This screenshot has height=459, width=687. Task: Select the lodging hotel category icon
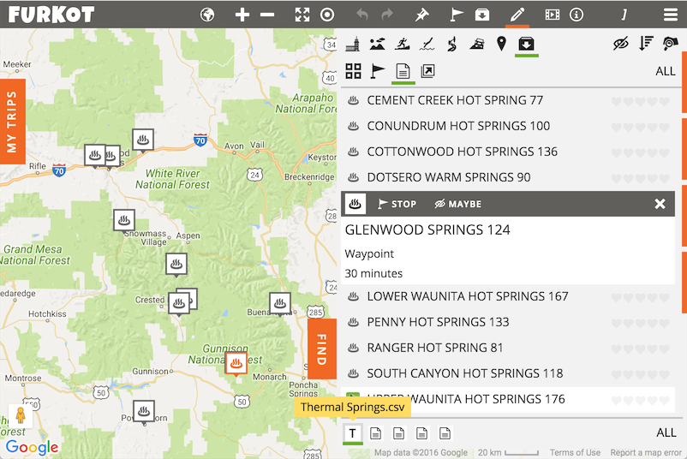pos(352,44)
